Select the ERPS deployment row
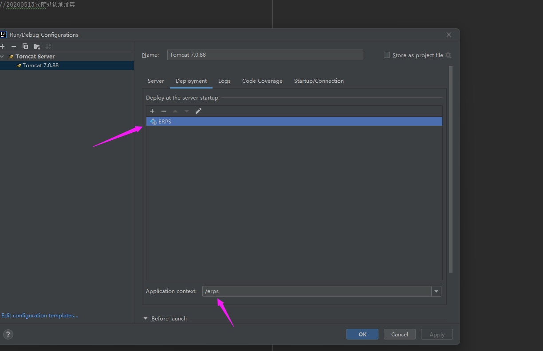Viewport: 543px width, 351px height. click(294, 121)
